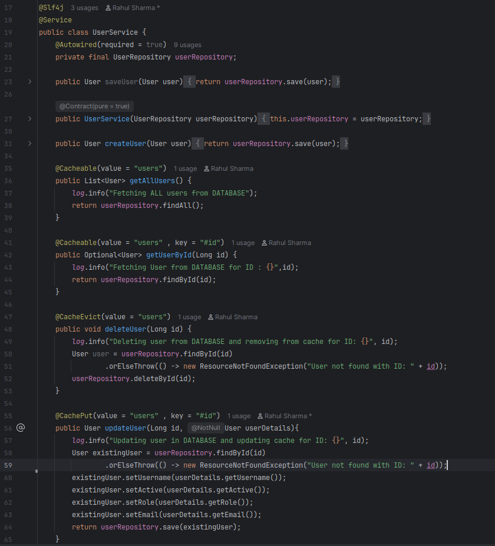The image size is (495, 546).
Task: Open "1 usage" above getUserById method
Action: [x=243, y=242]
